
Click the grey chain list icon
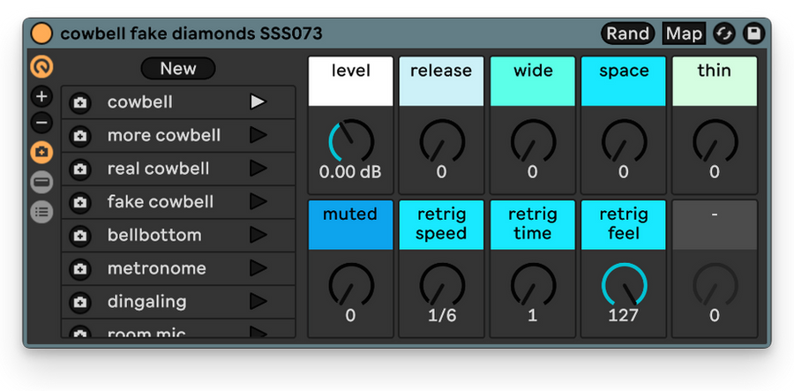pyautogui.click(x=41, y=212)
